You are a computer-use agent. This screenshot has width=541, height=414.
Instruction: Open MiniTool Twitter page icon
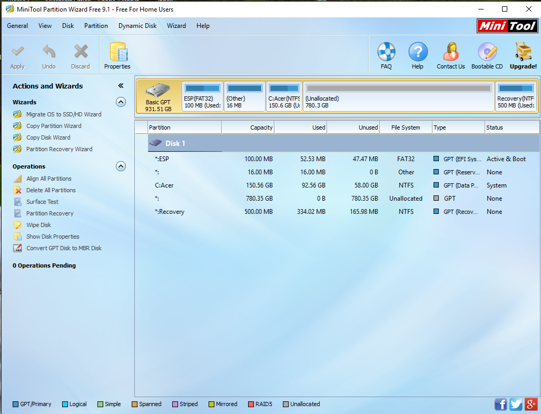tap(516, 404)
